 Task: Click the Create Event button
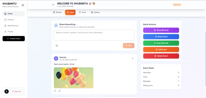coord(14,39)
